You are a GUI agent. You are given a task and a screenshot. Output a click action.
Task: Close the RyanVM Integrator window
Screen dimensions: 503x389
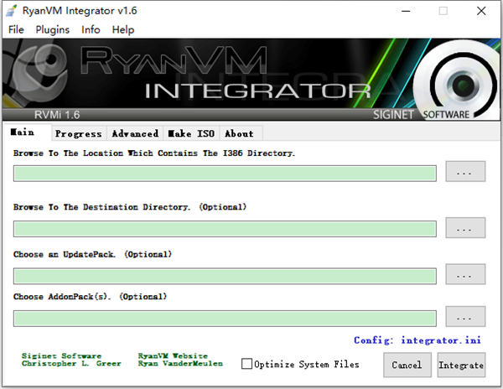point(481,11)
